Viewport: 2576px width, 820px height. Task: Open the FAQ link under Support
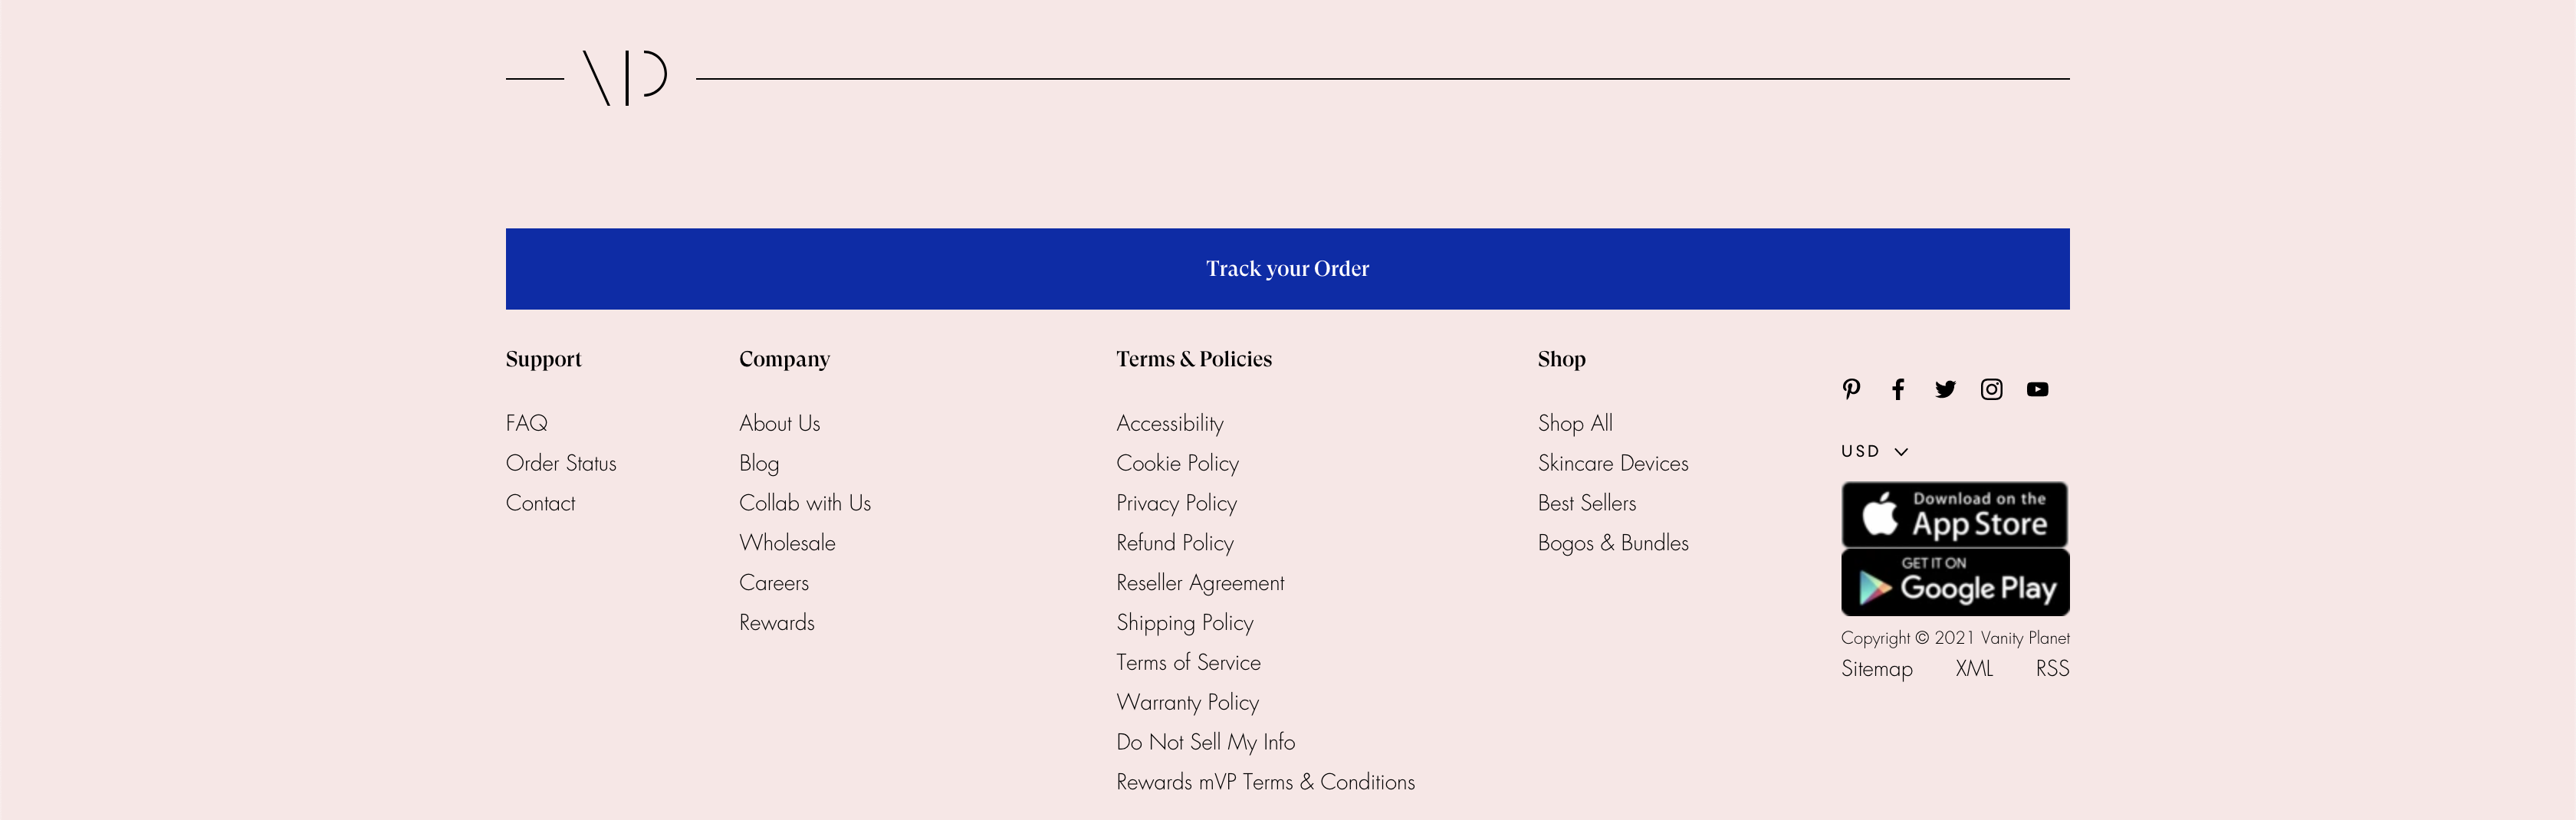pyautogui.click(x=526, y=423)
